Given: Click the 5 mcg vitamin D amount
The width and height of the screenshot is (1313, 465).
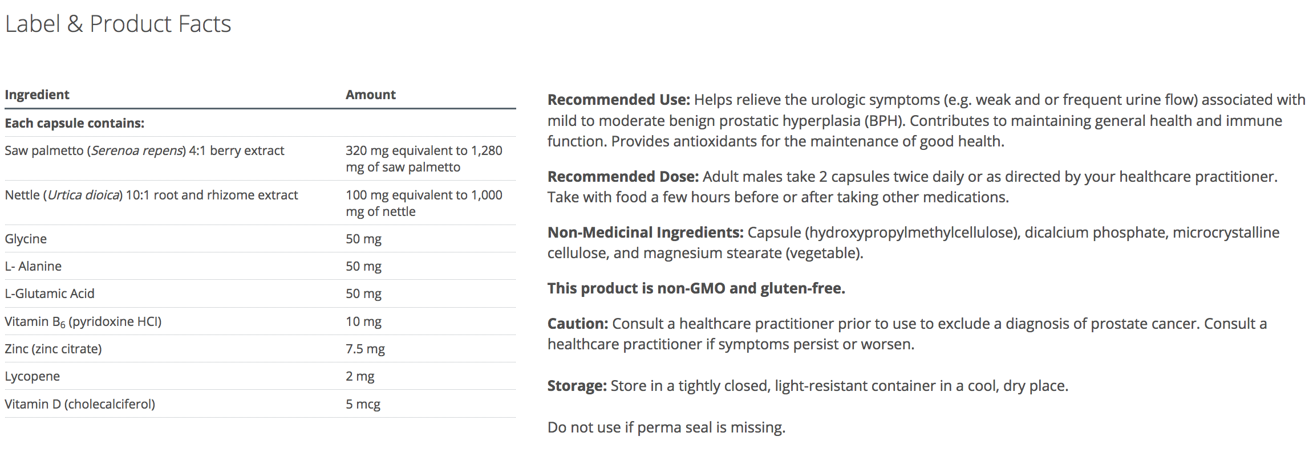Looking at the screenshot, I should click(x=363, y=405).
